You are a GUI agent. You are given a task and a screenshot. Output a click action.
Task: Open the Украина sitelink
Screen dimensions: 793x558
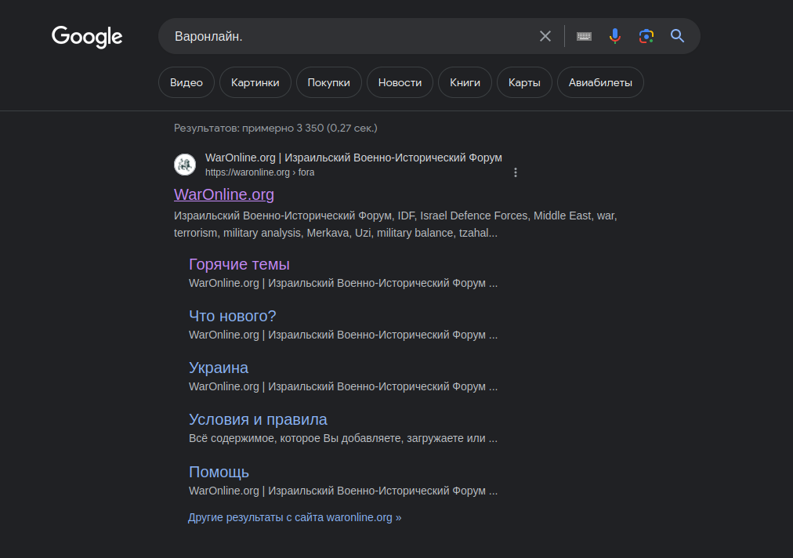[x=219, y=368]
